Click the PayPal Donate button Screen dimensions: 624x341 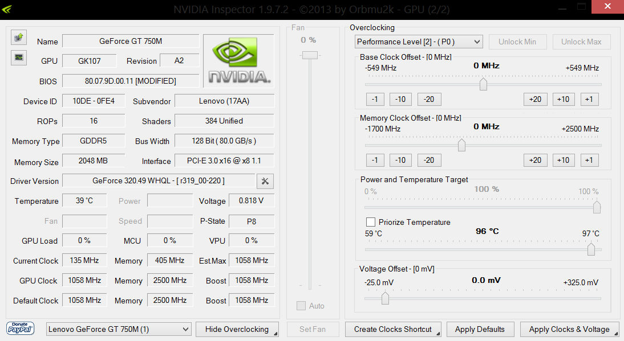tap(21, 328)
